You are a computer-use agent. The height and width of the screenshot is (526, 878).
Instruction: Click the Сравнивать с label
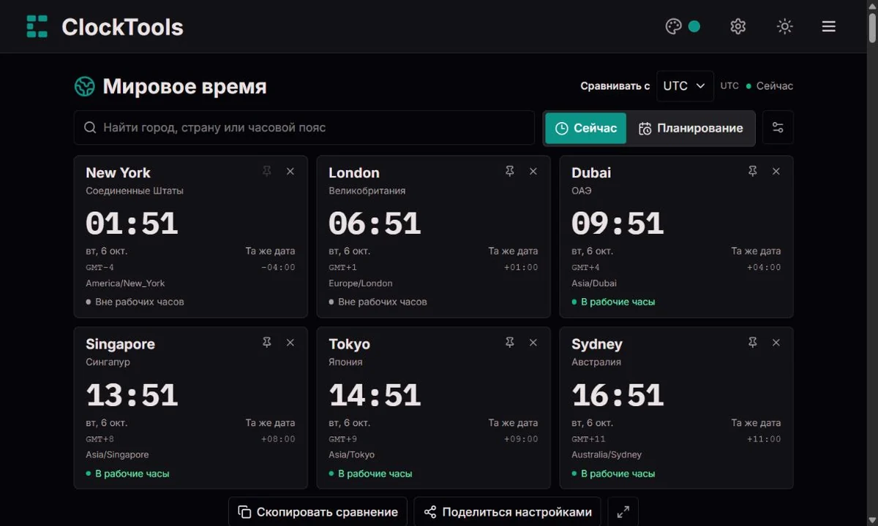(x=615, y=86)
